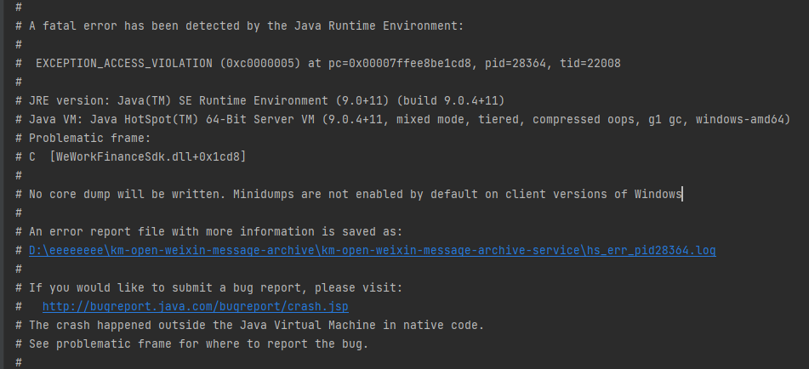
Task: Click 'See problematic frame for where' line
Action: click(199, 343)
